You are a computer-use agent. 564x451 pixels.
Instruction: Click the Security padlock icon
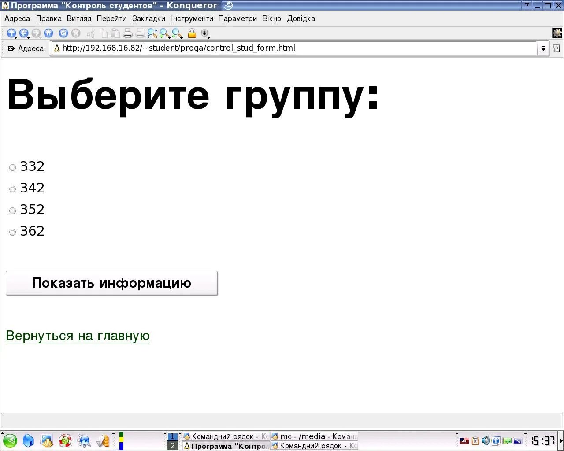tap(192, 33)
